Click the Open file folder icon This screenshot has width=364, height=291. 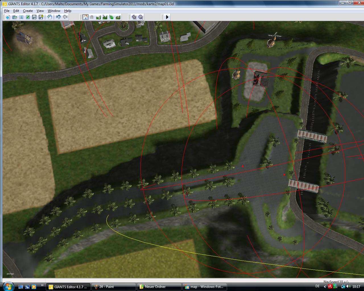pos(15,17)
